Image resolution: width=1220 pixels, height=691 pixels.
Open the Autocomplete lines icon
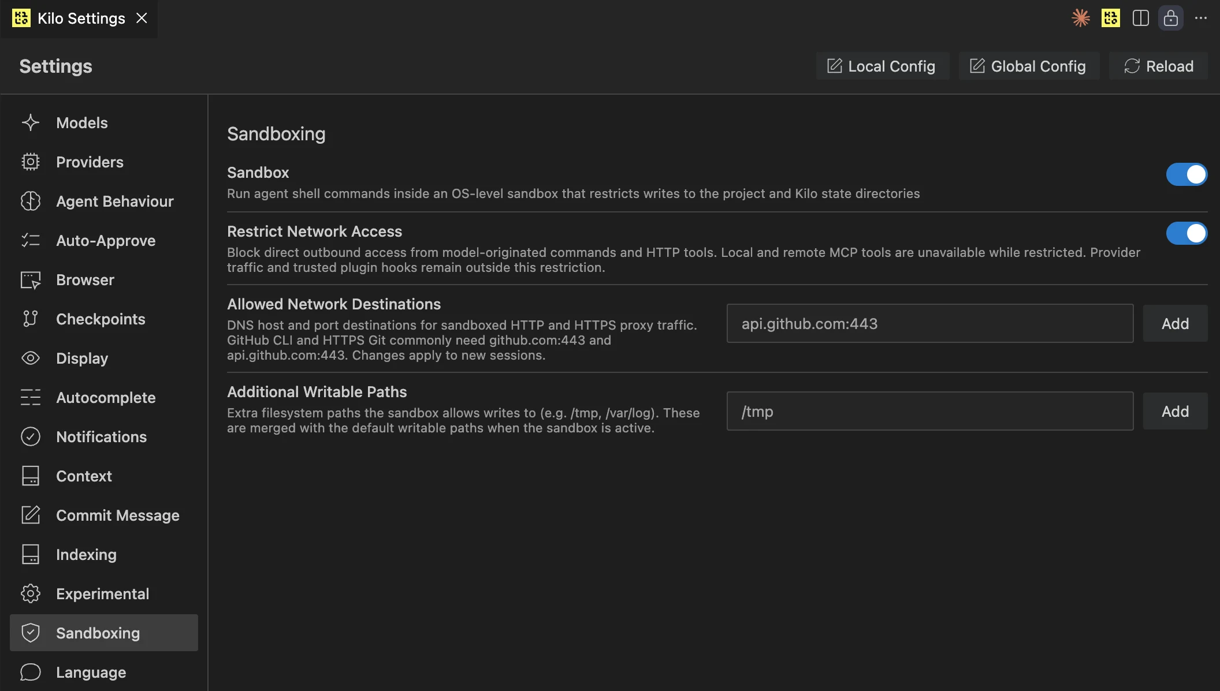pos(30,397)
